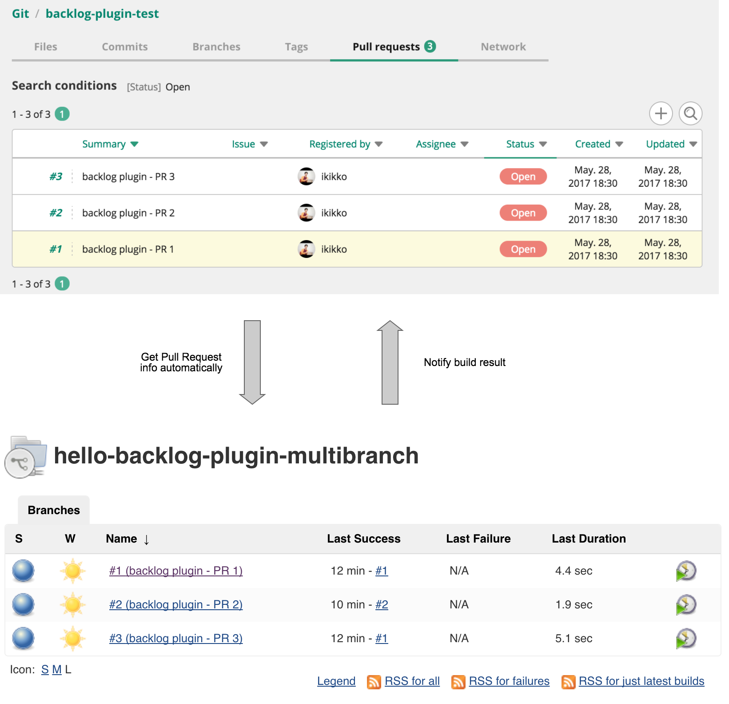Set icon size to M
Viewport: 729px width, 704px height.
57,670
